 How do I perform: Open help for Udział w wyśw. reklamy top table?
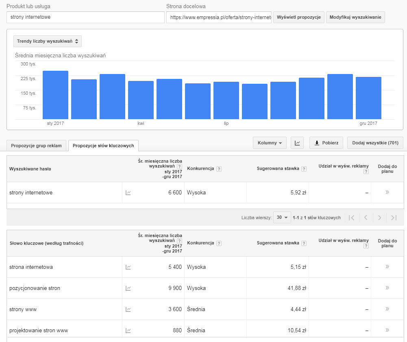pyautogui.click(x=366, y=171)
